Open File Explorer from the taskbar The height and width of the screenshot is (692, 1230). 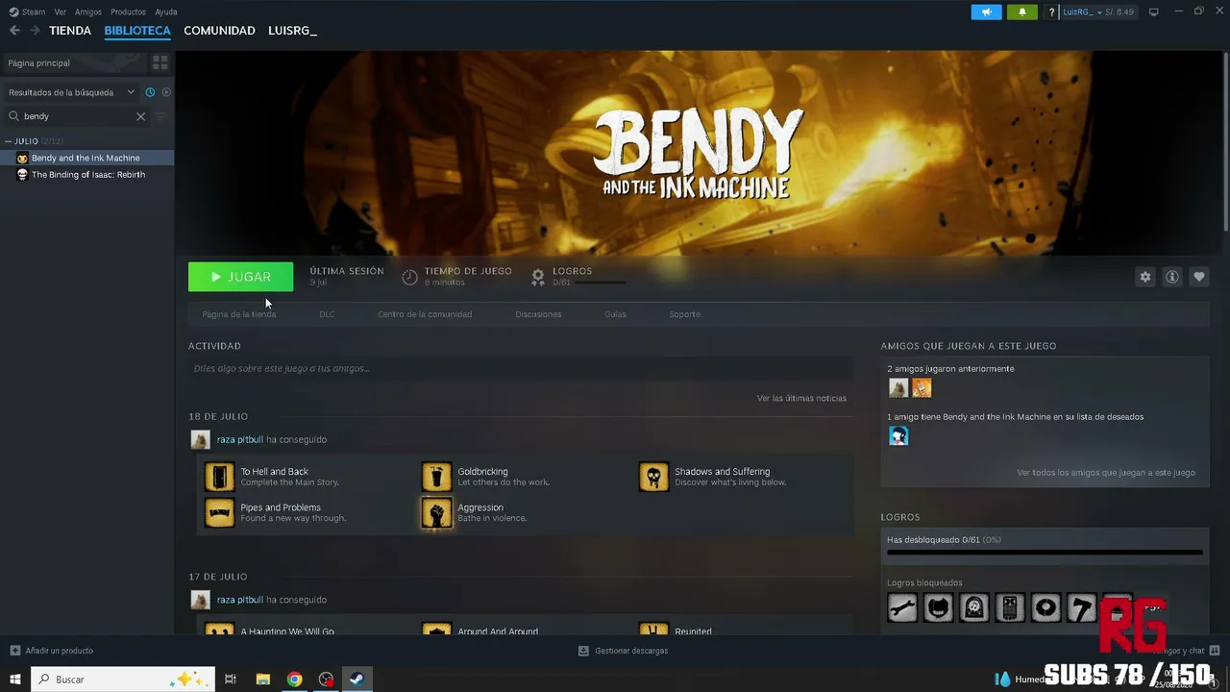(x=262, y=680)
